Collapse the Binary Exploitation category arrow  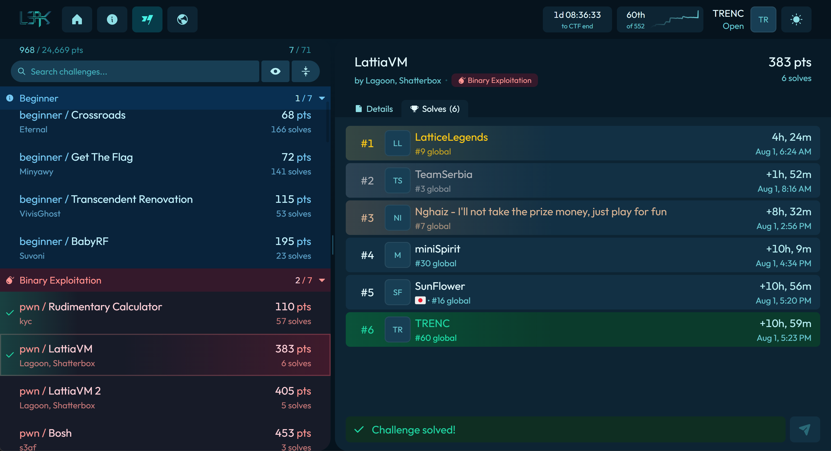[322, 281]
